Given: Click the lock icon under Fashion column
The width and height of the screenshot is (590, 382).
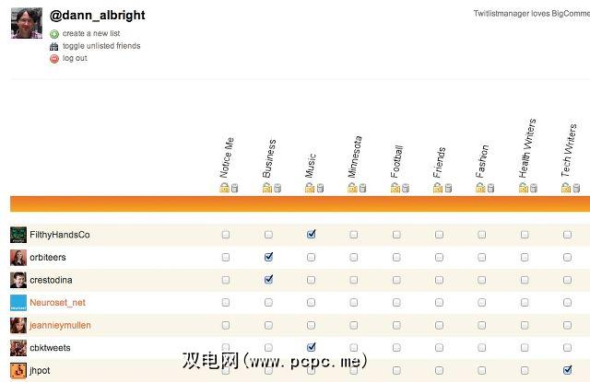Looking at the screenshot, I should (479, 188).
